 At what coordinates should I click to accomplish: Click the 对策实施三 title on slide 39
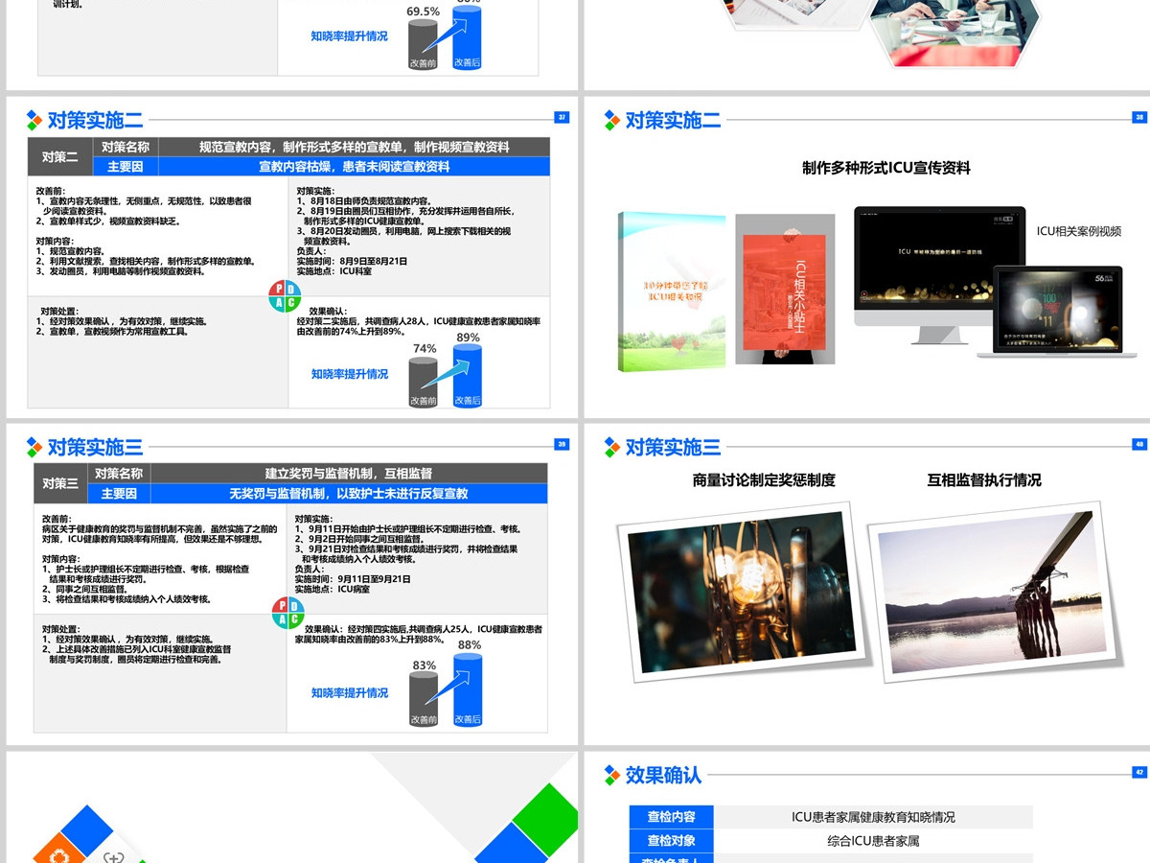(95, 447)
